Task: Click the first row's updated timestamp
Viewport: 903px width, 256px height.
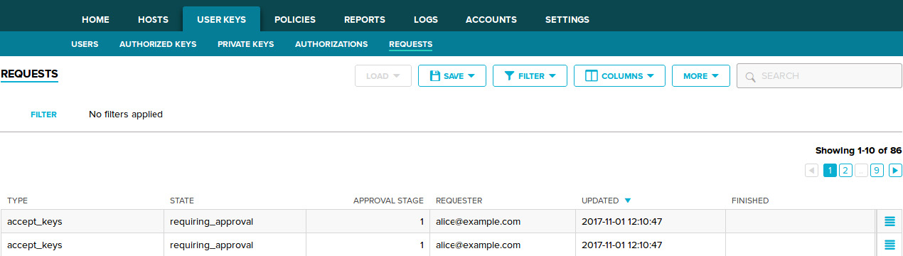Action: (x=622, y=221)
